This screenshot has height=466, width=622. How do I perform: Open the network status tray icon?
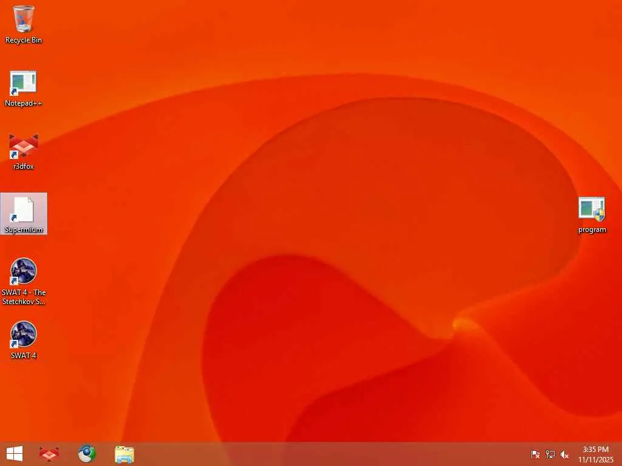click(550, 454)
